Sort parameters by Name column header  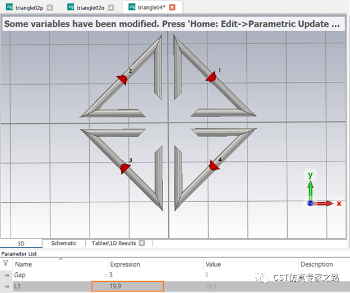tap(24, 264)
